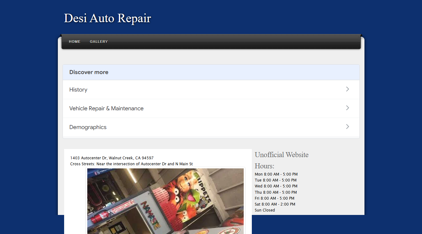Select the Discover more heading

click(x=89, y=72)
